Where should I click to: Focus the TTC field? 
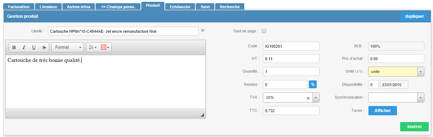[x=291, y=111]
